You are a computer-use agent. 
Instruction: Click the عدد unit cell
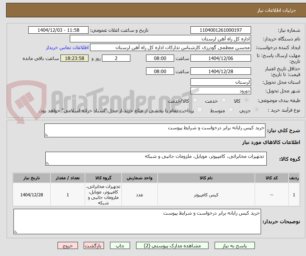click(x=140, y=195)
